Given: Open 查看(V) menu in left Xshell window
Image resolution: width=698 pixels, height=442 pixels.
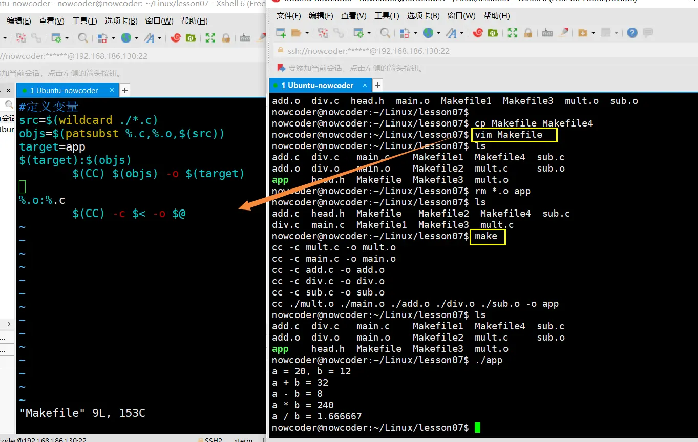Looking at the screenshot, I should coord(52,21).
